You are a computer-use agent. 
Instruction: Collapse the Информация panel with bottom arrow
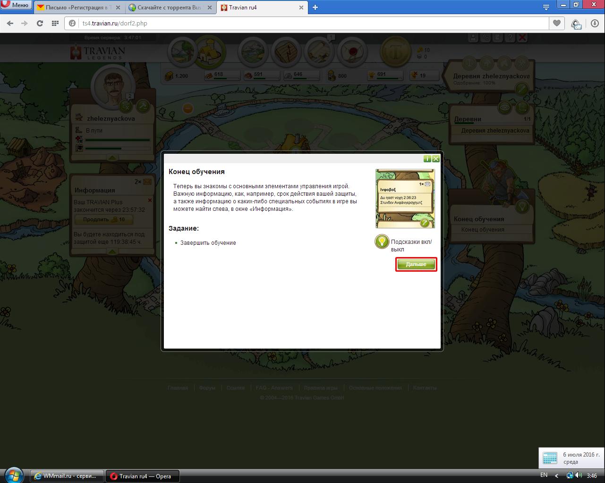coord(112,252)
